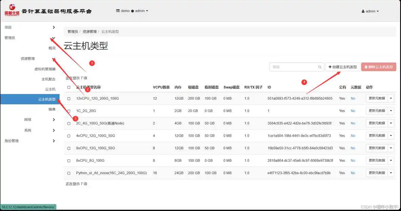This screenshot has width=401, height=211.
Task: Check the 12vCPU_12G_200G_100G row checkbox
Action: 68,98
